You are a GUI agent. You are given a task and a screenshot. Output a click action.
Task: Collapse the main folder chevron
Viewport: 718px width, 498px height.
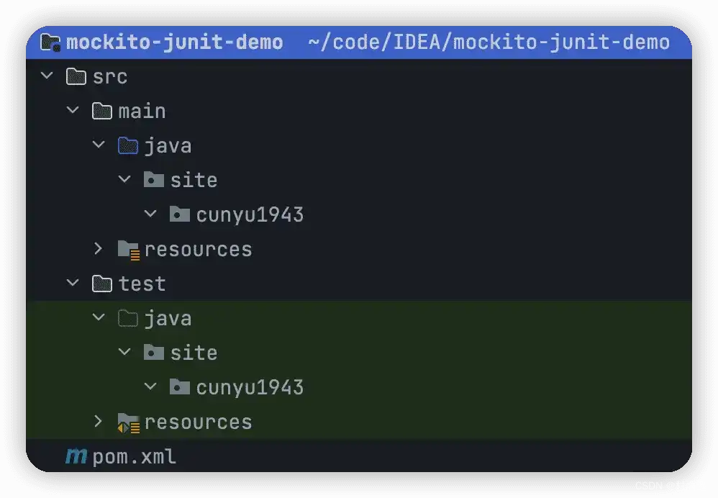point(73,110)
